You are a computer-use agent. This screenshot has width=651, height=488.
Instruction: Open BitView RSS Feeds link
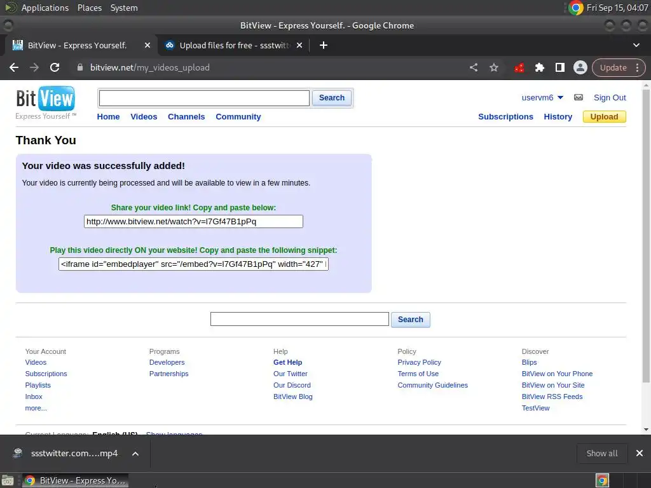point(552,396)
